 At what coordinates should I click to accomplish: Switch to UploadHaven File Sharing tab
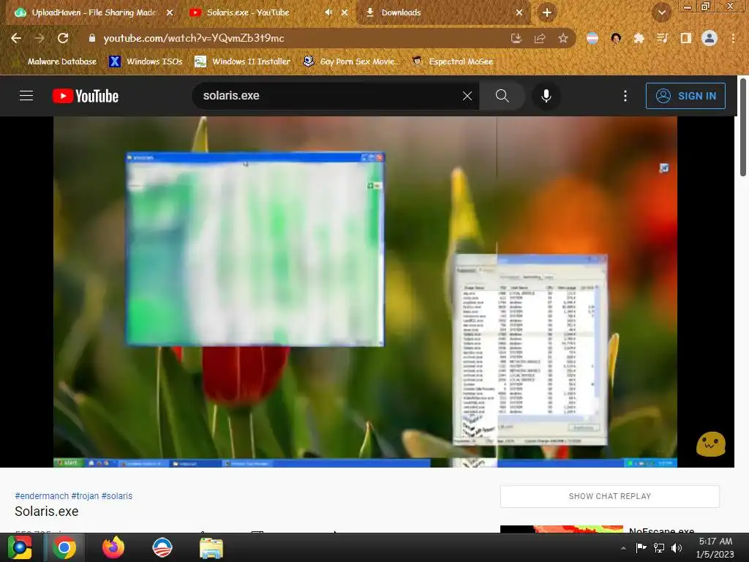[94, 12]
